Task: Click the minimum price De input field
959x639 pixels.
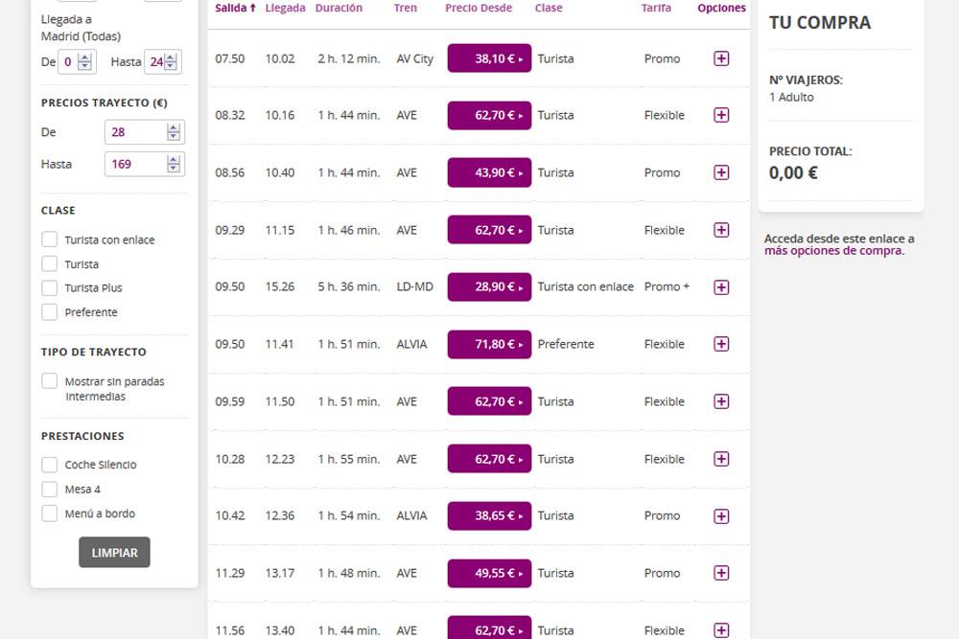Action: (136, 132)
